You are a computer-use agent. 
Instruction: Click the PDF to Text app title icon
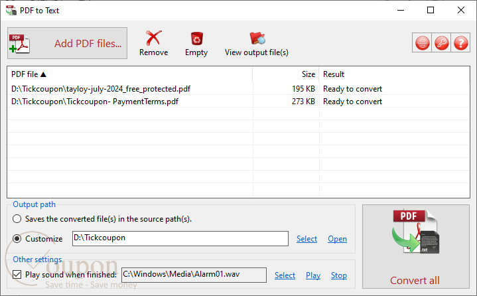(x=11, y=10)
